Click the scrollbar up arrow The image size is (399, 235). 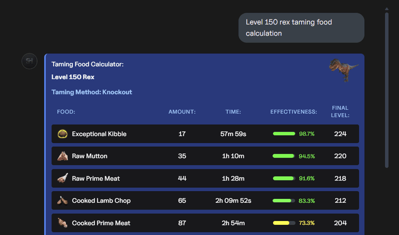(x=387, y=9)
